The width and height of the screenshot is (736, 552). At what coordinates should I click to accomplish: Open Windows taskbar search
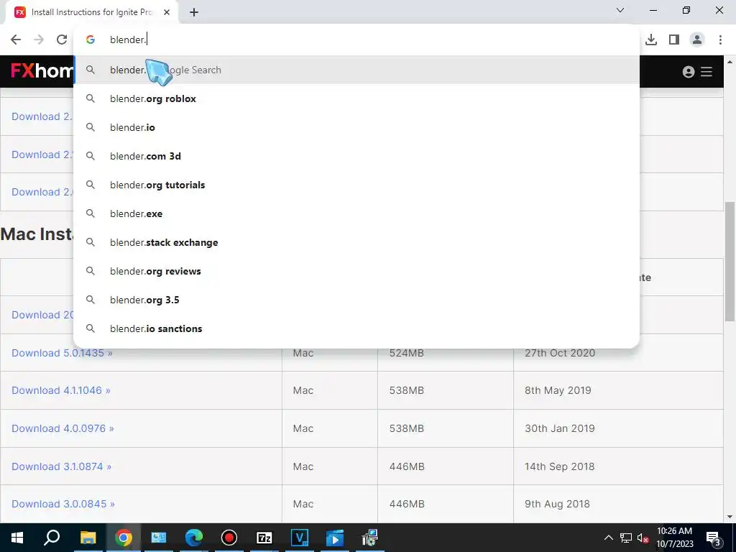coord(52,538)
